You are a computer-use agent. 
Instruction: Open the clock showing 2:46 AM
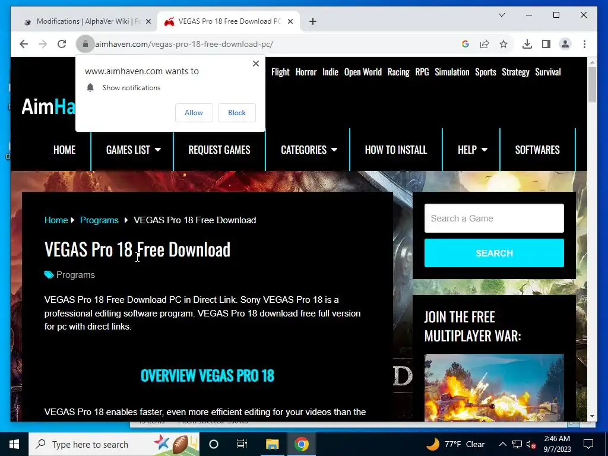point(557,444)
